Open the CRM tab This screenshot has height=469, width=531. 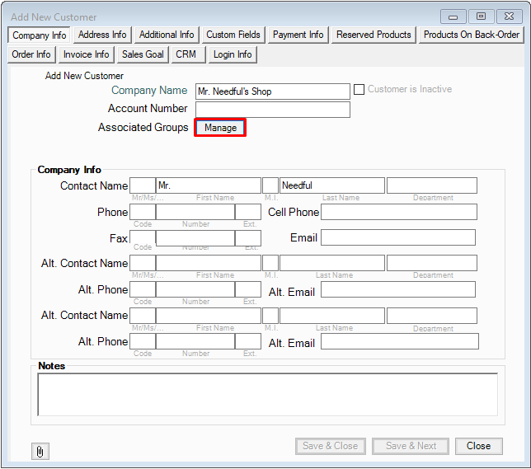pyautogui.click(x=186, y=54)
